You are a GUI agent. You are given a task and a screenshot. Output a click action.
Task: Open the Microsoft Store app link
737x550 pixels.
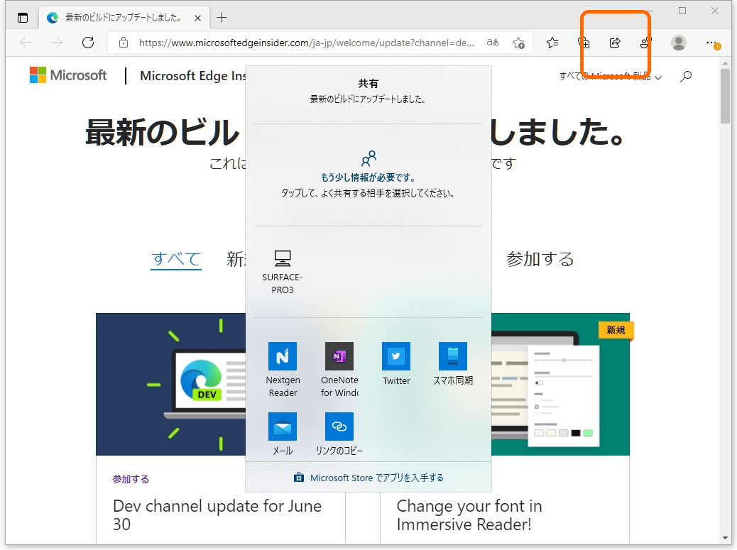[x=368, y=478]
